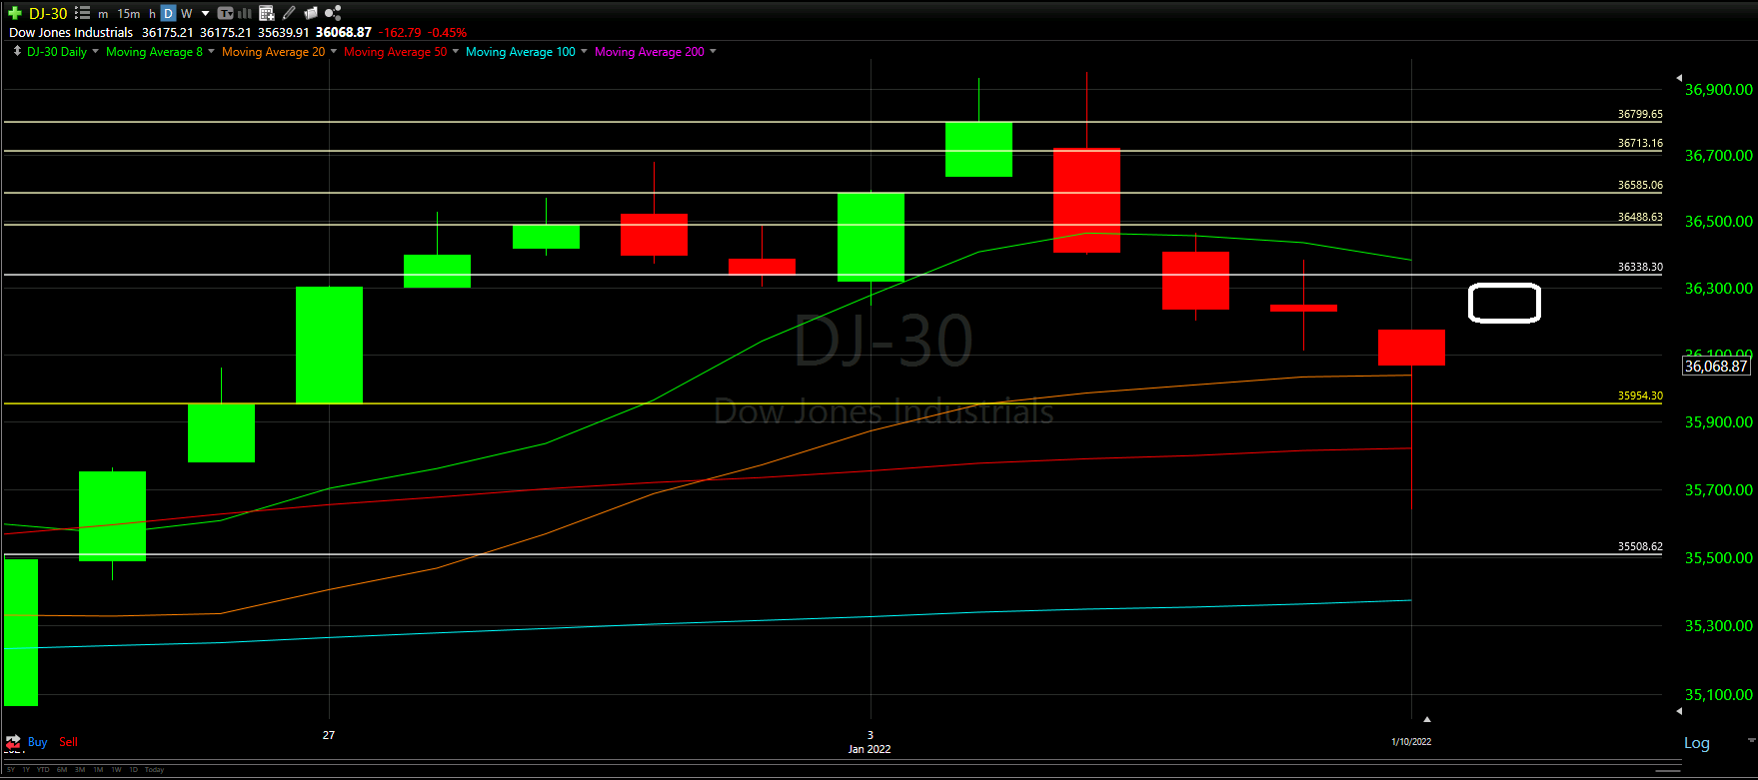Open the interval dropdown arrow after W
1758x780 pixels.
pos(205,13)
